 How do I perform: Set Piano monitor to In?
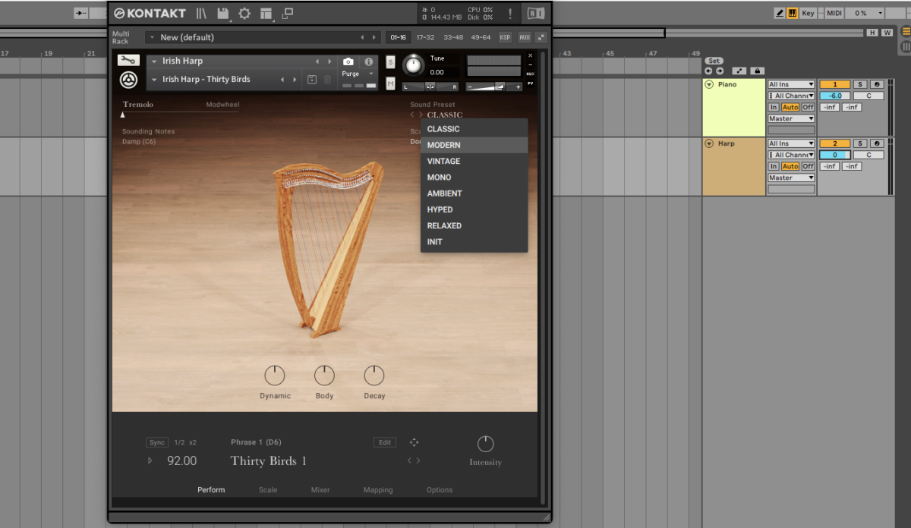click(774, 107)
